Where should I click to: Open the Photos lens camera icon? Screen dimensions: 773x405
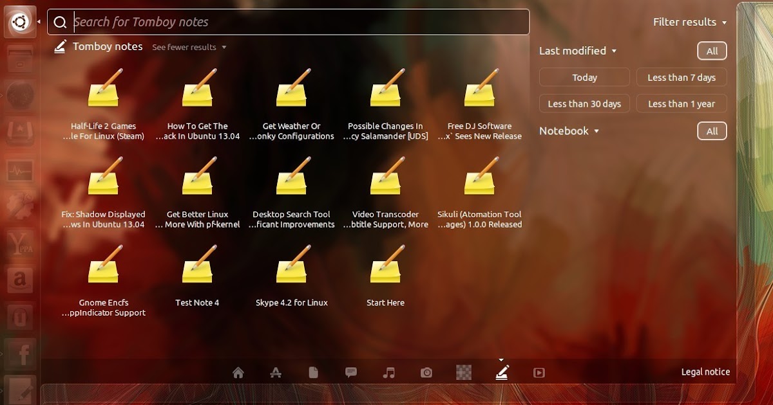[426, 372]
